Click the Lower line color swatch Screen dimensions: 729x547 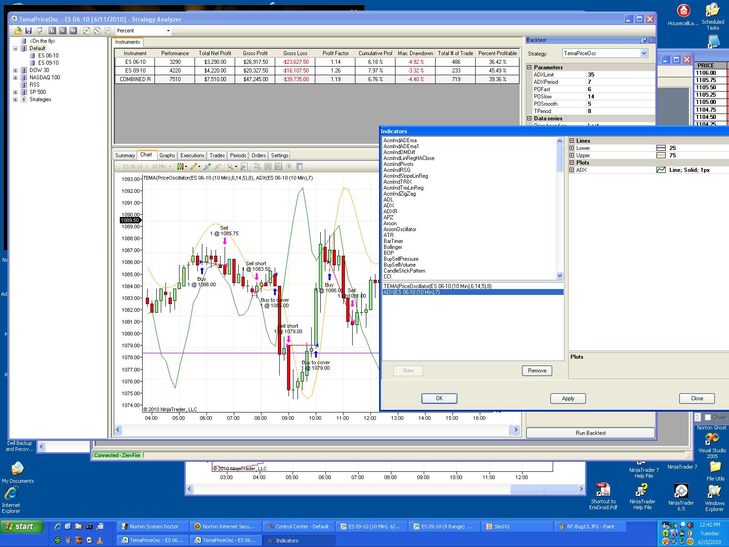coord(661,148)
